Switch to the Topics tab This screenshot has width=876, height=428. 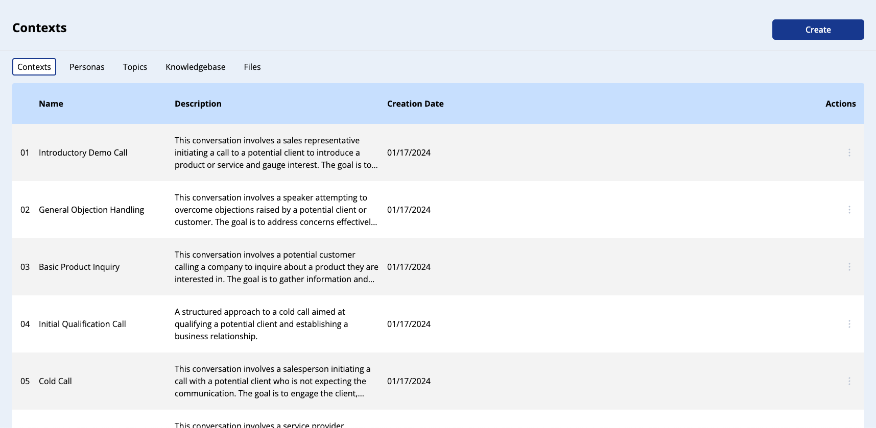tap(135, 67)
